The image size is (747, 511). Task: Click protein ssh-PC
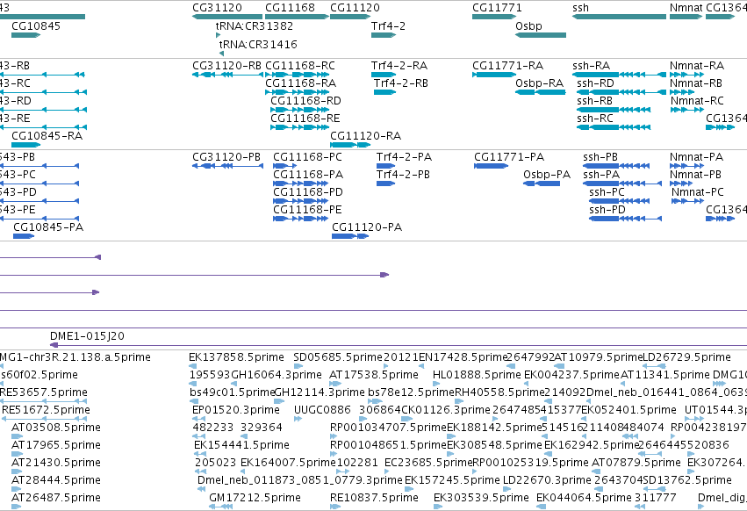click(607, 192)
